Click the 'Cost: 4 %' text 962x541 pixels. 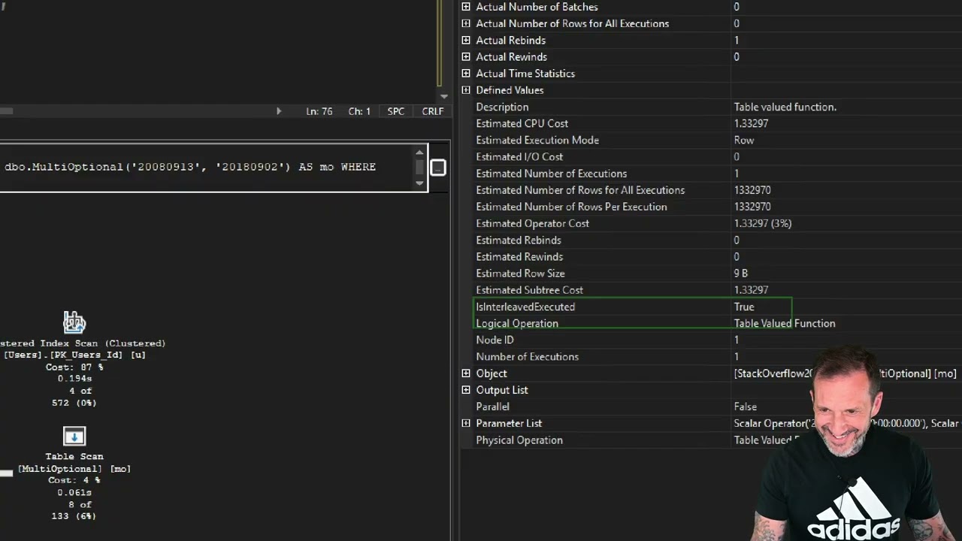(74, 480)
